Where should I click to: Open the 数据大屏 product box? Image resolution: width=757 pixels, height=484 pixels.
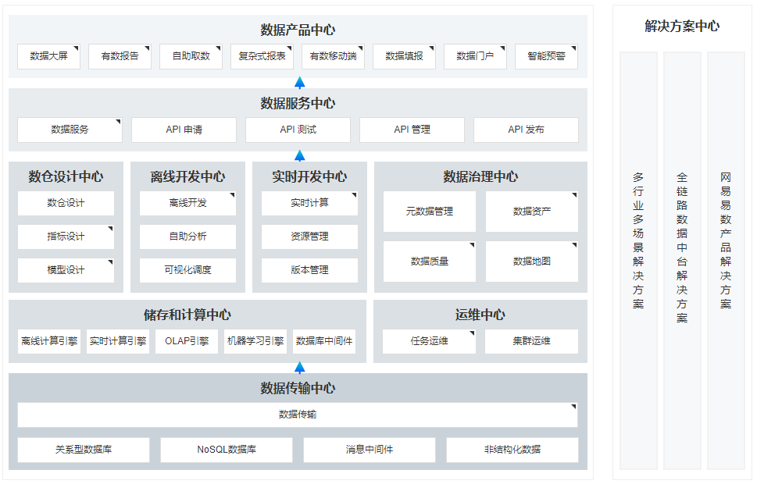(x=48, y=56)
